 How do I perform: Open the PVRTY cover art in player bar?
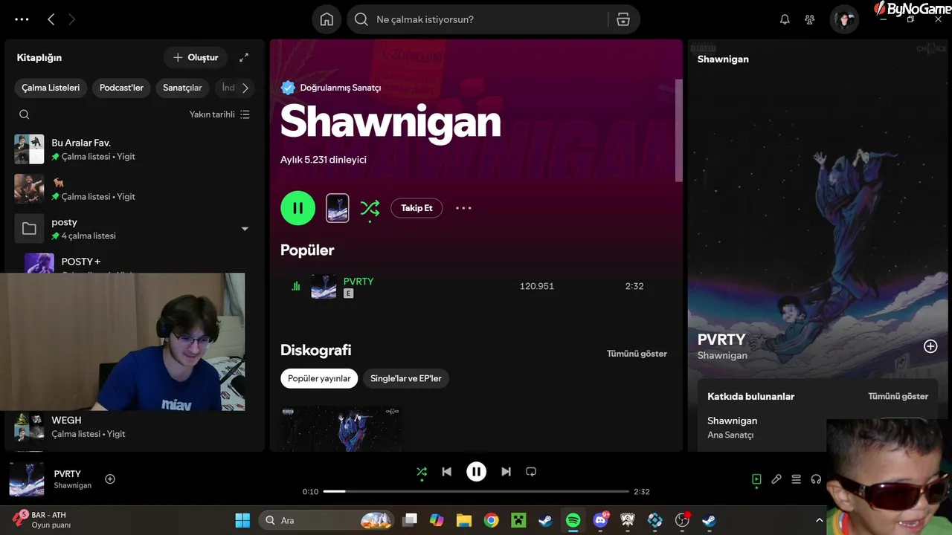click(27, 479)
